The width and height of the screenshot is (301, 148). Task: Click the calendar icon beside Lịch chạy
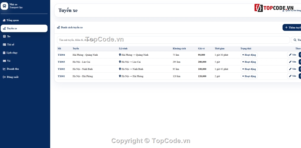click(x=4, y=53)
